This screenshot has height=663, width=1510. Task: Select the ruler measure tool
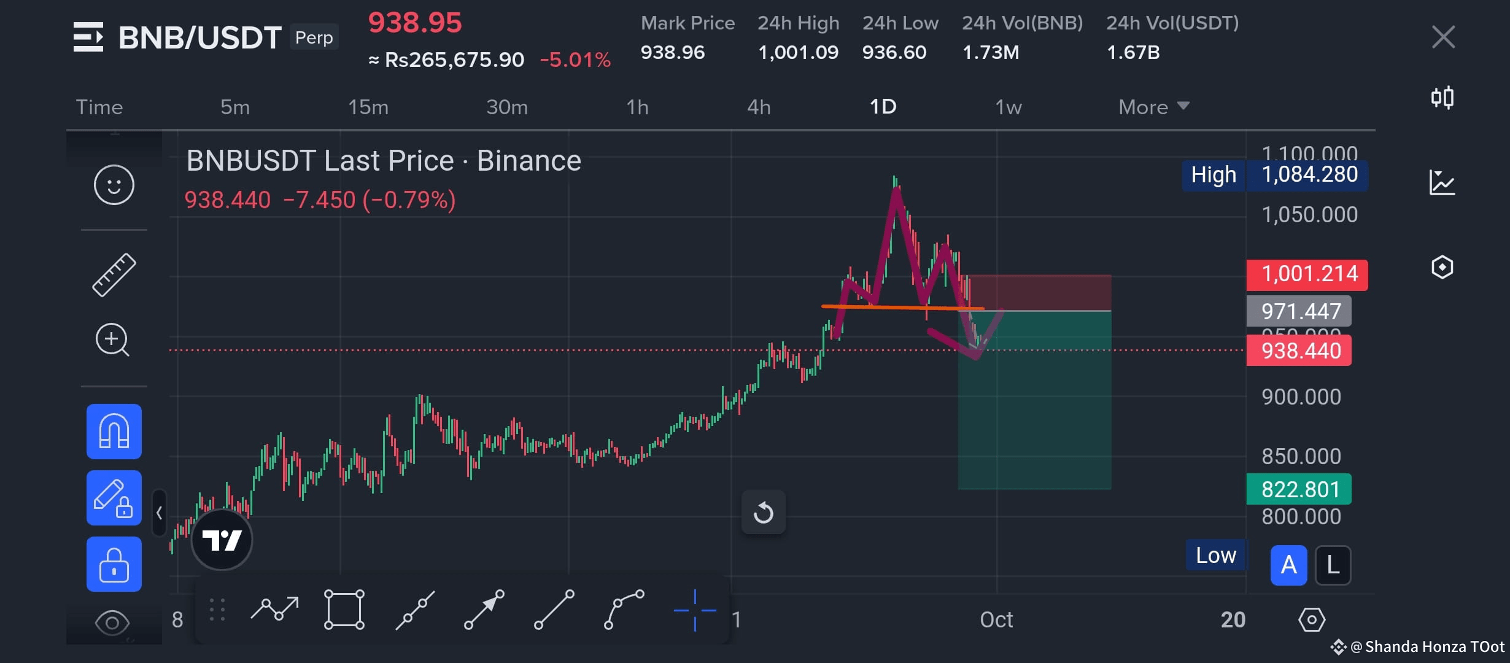coord(114,275)
